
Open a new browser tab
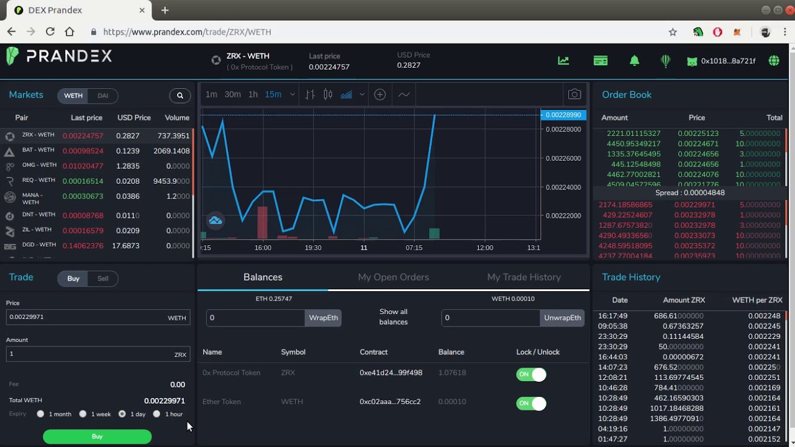[165, 11]
